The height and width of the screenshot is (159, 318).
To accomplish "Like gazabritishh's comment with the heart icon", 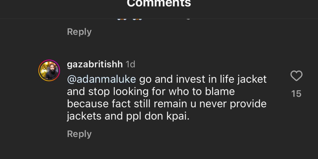I will [296, 76].
